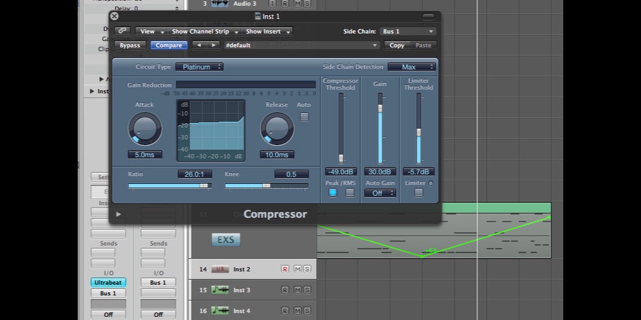Image resolution: width=641 pixels, height=320 pixels.
Task: Click the Ratio slider
Action: 169,186
